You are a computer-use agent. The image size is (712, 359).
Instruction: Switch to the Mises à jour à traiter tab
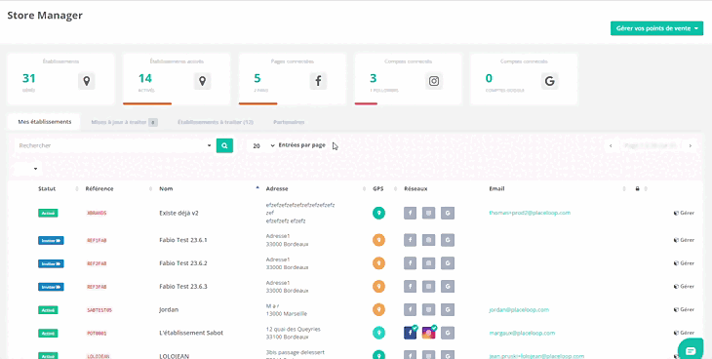pyautogui.click(x=124, y=122)
